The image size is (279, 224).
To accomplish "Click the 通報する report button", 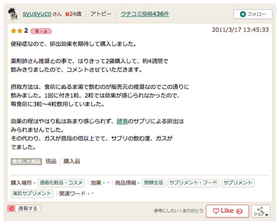I will pos(23,208).
